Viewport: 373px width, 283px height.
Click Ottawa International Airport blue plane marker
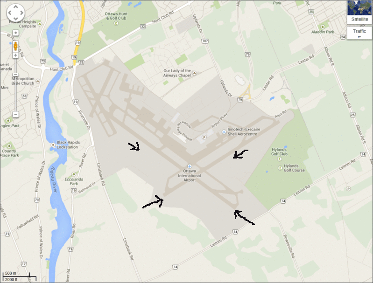190,166
